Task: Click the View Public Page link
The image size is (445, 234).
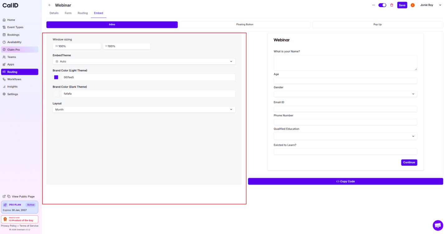Action: pos(23,196)
